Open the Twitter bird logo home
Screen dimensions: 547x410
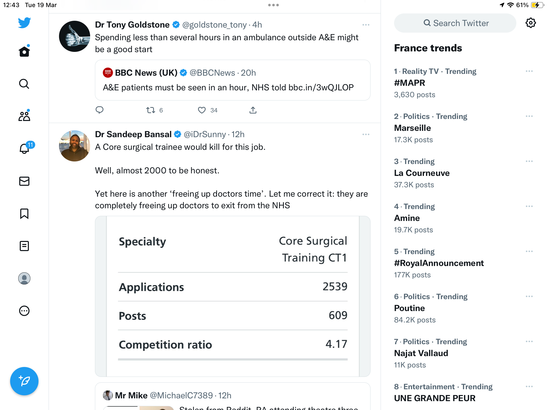tap(24, 23)
